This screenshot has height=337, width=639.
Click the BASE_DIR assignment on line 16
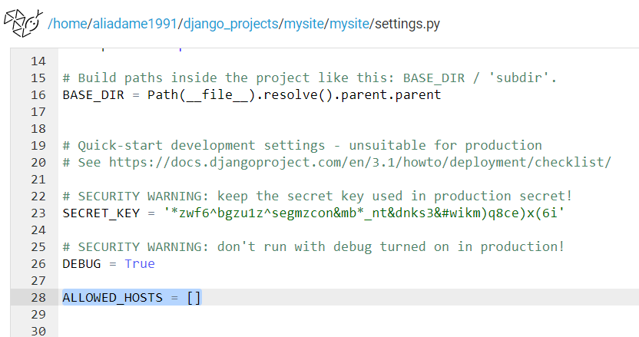click(252, 94)
